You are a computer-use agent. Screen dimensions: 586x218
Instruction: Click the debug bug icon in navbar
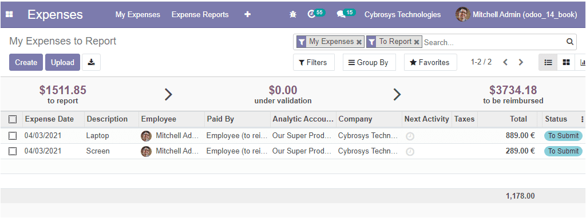pos(293,14)
